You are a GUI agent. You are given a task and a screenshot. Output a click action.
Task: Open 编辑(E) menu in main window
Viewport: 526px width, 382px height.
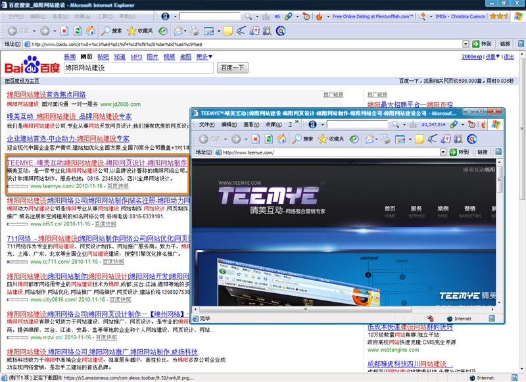[37, 16]
